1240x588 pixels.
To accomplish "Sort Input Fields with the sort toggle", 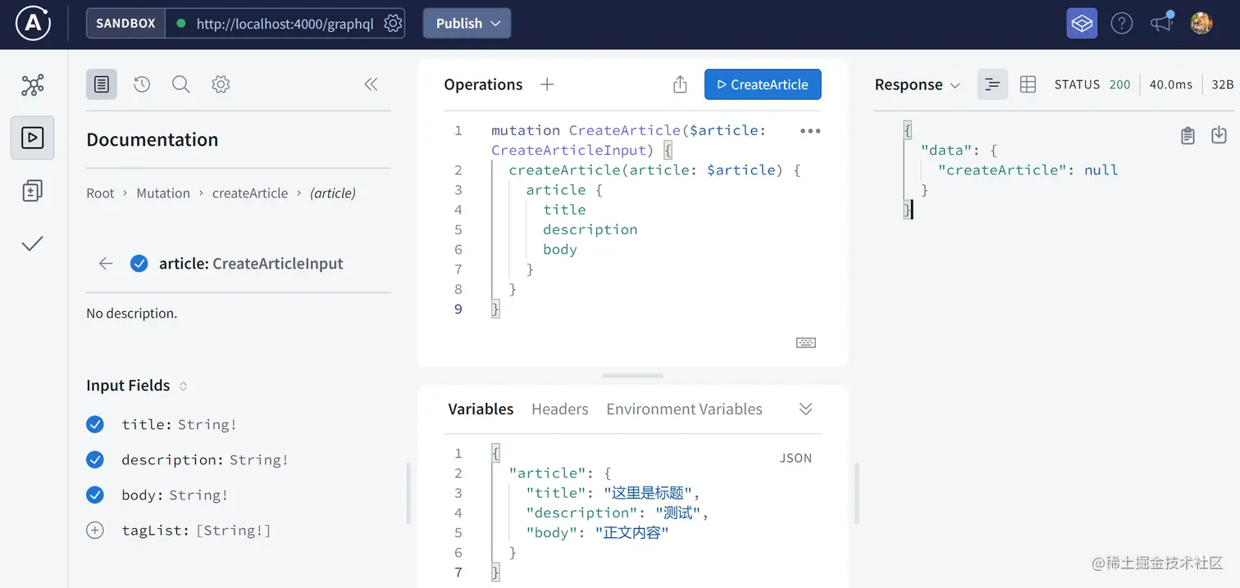I will [183, 386].
